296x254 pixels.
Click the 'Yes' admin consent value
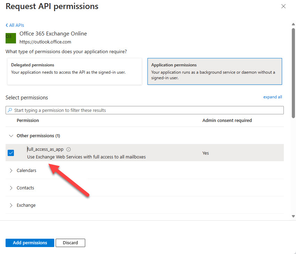(205, 153)
